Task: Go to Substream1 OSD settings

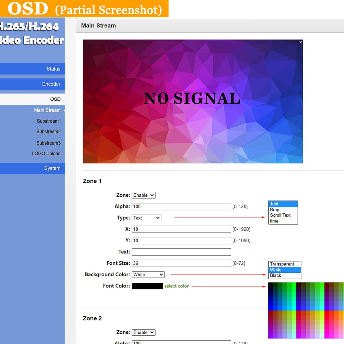Action: tap(49, 121)
